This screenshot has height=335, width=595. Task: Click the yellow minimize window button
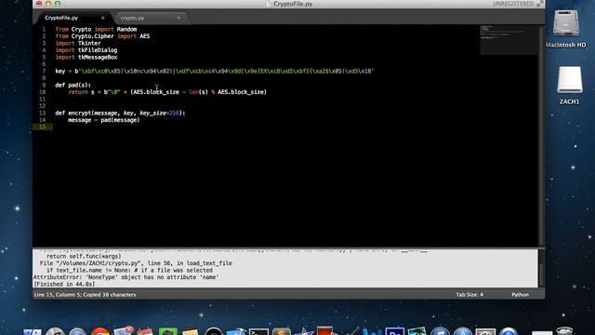[48, 4]
